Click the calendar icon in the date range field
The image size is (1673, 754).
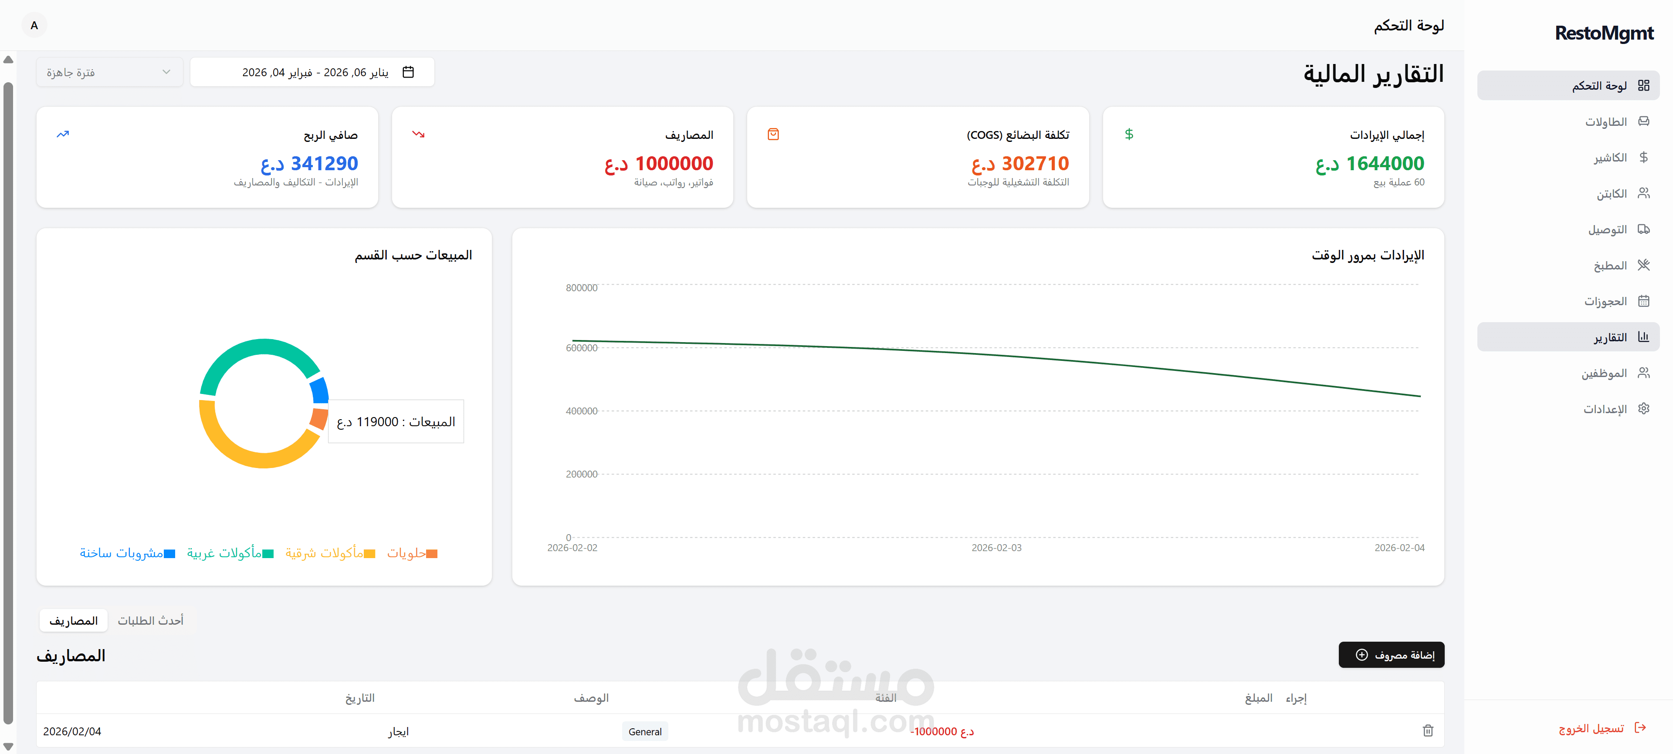408,72
